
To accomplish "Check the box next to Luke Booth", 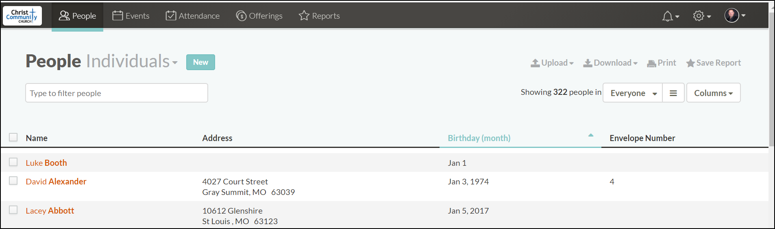I will (13, 162).
